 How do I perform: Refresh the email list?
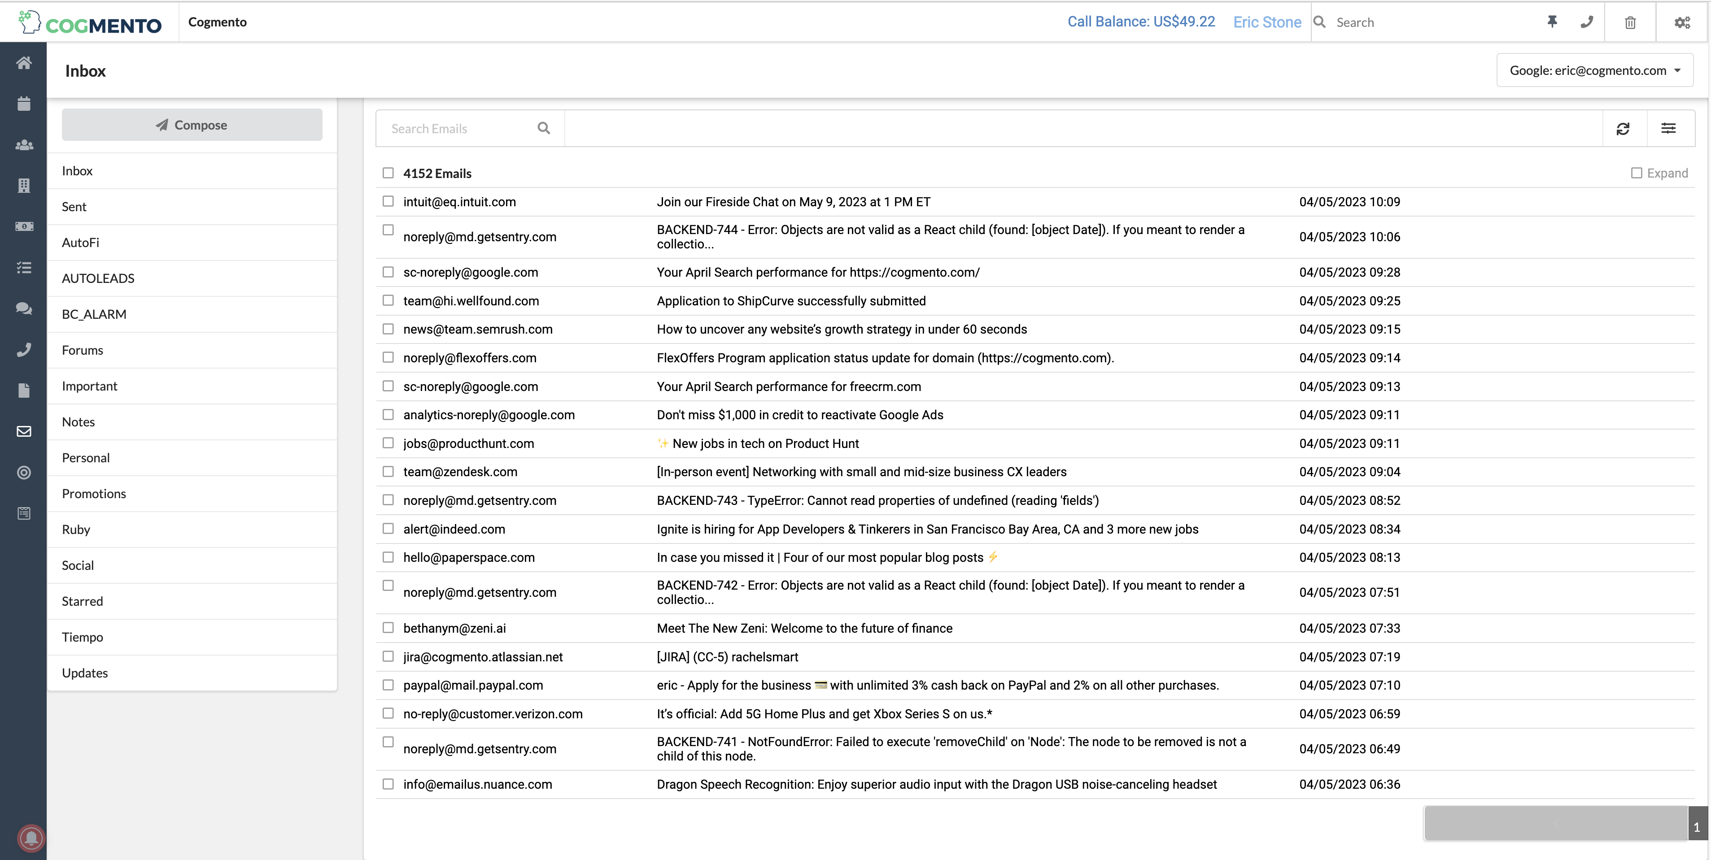pos(1624,129)
